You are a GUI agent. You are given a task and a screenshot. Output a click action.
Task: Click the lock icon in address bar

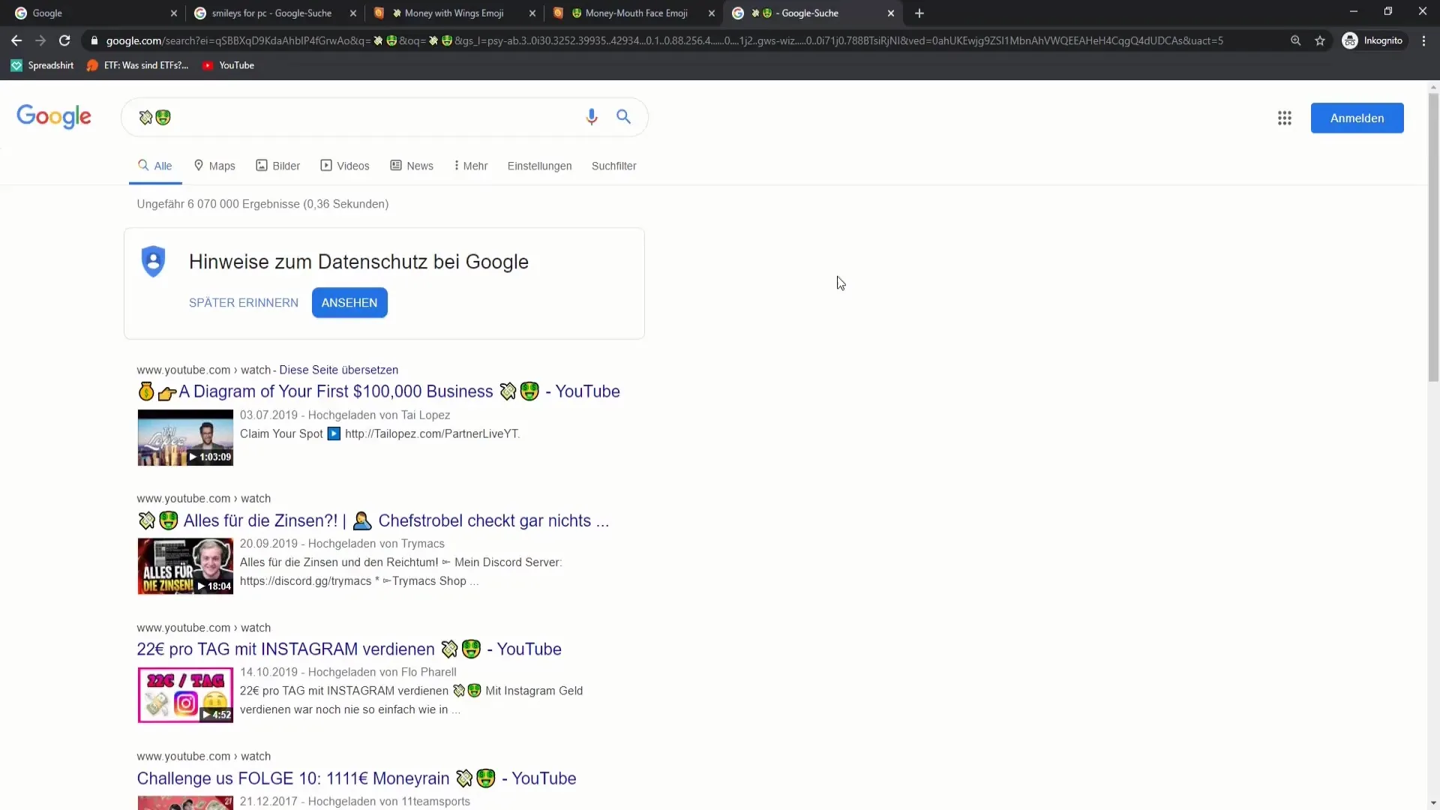pyautogui.click(x=94, y=40)
